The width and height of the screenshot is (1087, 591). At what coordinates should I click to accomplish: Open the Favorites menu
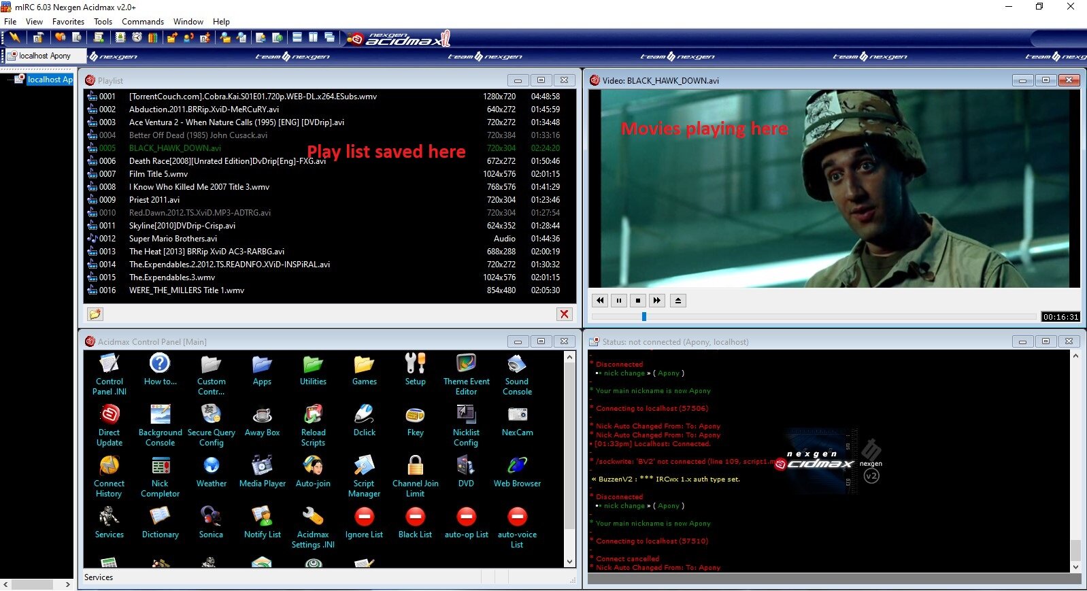68,22
